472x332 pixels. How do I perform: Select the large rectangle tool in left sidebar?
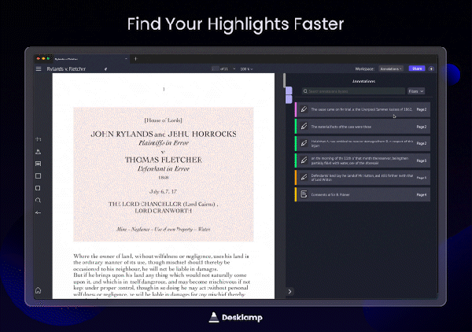pyautogui.click(x=39, y=175)
